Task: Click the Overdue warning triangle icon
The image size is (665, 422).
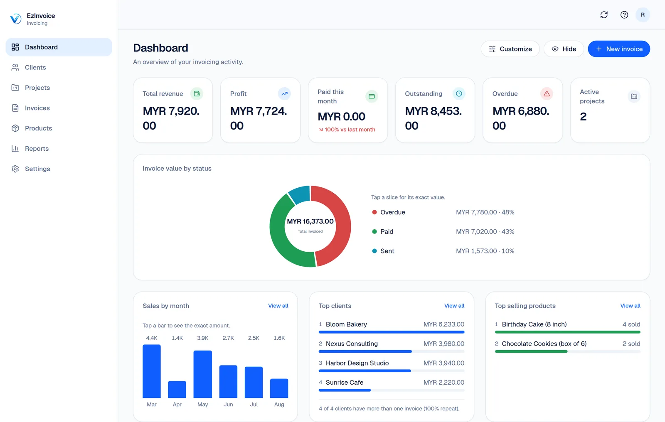Action: point(547,94)
